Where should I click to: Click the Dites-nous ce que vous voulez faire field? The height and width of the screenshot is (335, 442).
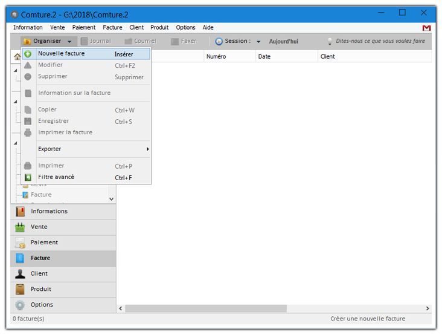tap(380, 41)
